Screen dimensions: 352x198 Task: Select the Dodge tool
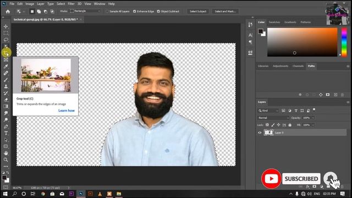[6, 120]
